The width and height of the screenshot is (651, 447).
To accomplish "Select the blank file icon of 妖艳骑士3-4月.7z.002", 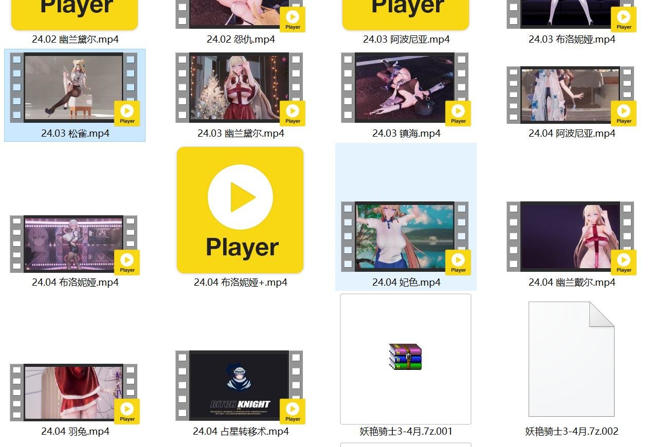I will pyautogui.click(x=571, y=359).
